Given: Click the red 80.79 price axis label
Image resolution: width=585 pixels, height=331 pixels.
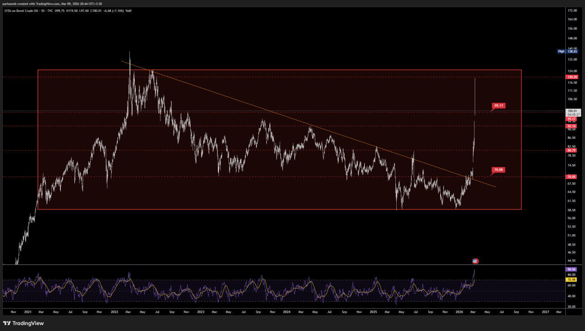Looking at the screenshot, I should (571, 150).
